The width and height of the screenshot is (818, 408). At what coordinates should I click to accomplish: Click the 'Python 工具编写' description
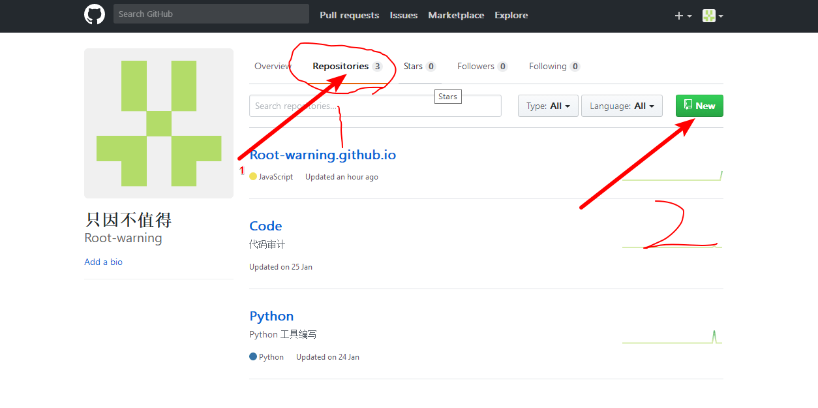(283, 335)
